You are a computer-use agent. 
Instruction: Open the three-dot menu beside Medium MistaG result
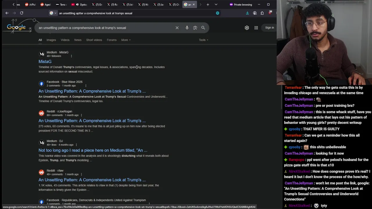pos(71,56)
